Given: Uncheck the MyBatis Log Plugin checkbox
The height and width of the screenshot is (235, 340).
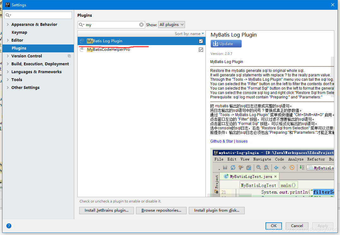Looking at the screenshot, I should (201, 41).
